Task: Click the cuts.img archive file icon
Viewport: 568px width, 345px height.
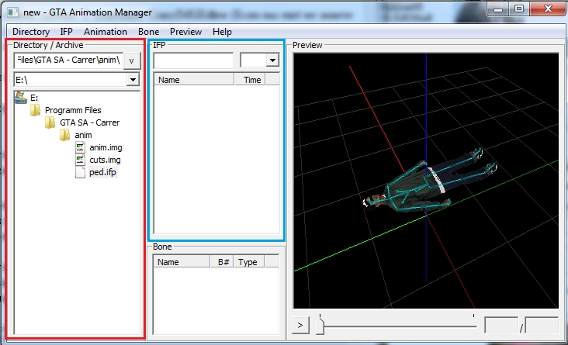Action: pyautogui.click(x=81, y=160)
